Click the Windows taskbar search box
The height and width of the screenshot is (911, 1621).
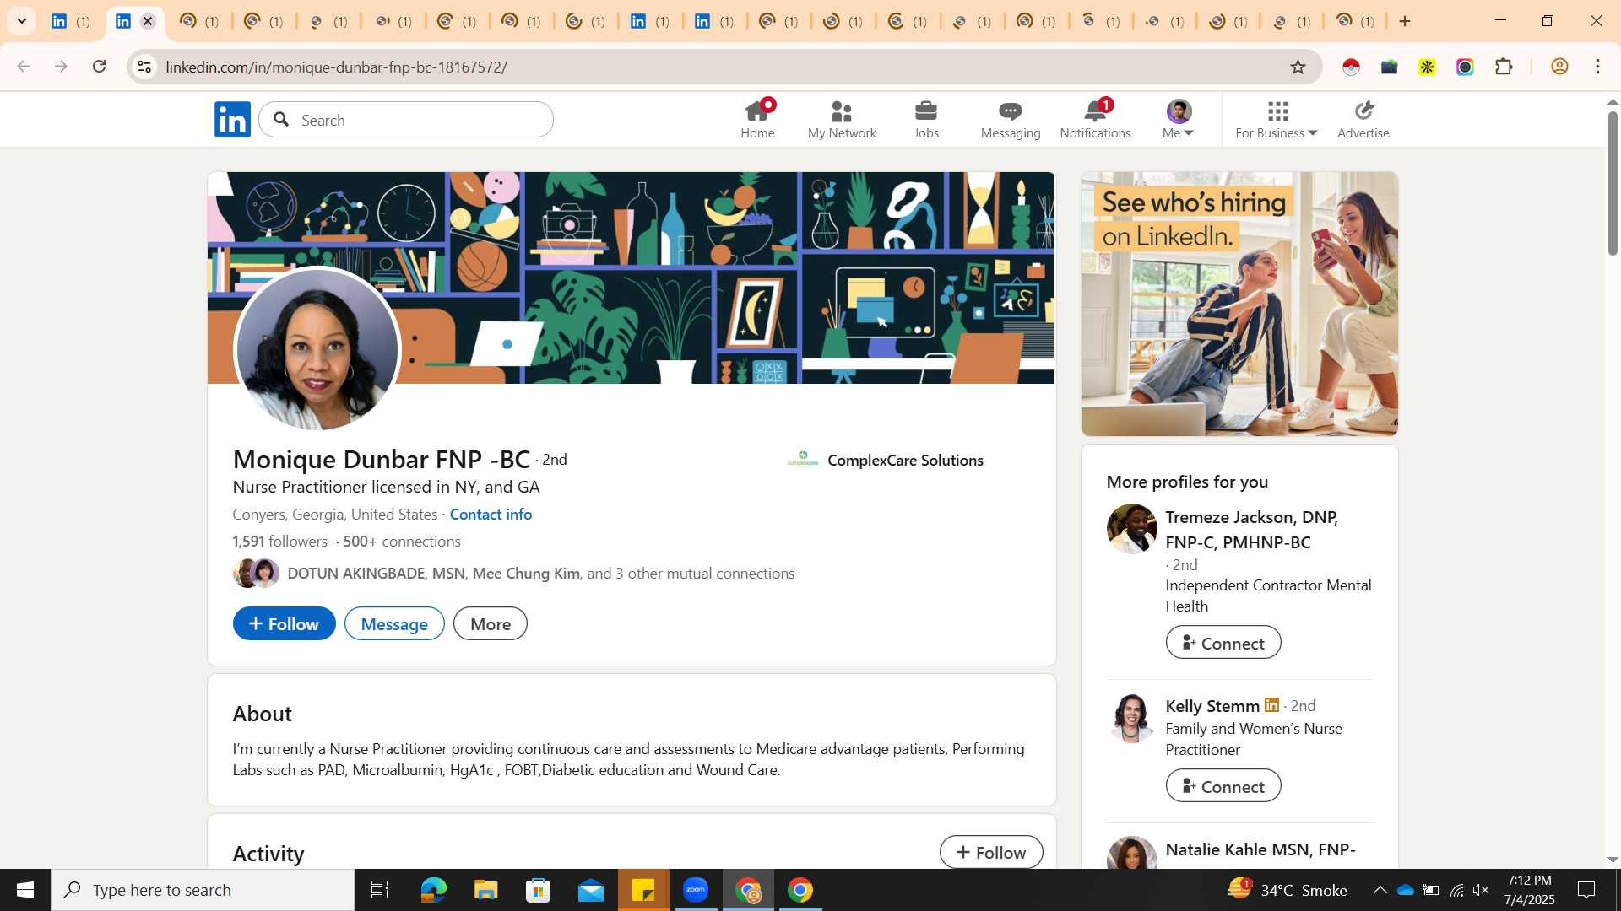(x=203, y=890)
